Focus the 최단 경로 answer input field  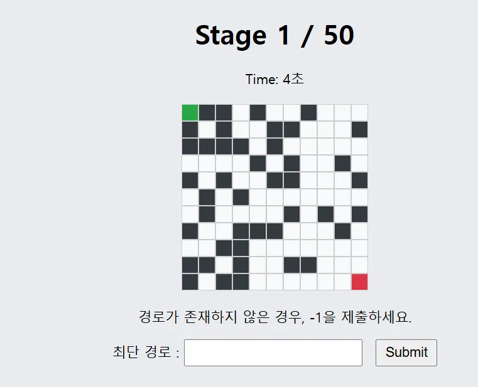pos(273,353)
